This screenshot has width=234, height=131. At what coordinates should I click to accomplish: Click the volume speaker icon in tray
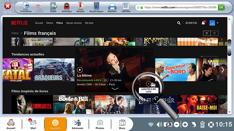click(x=159, y=125)
